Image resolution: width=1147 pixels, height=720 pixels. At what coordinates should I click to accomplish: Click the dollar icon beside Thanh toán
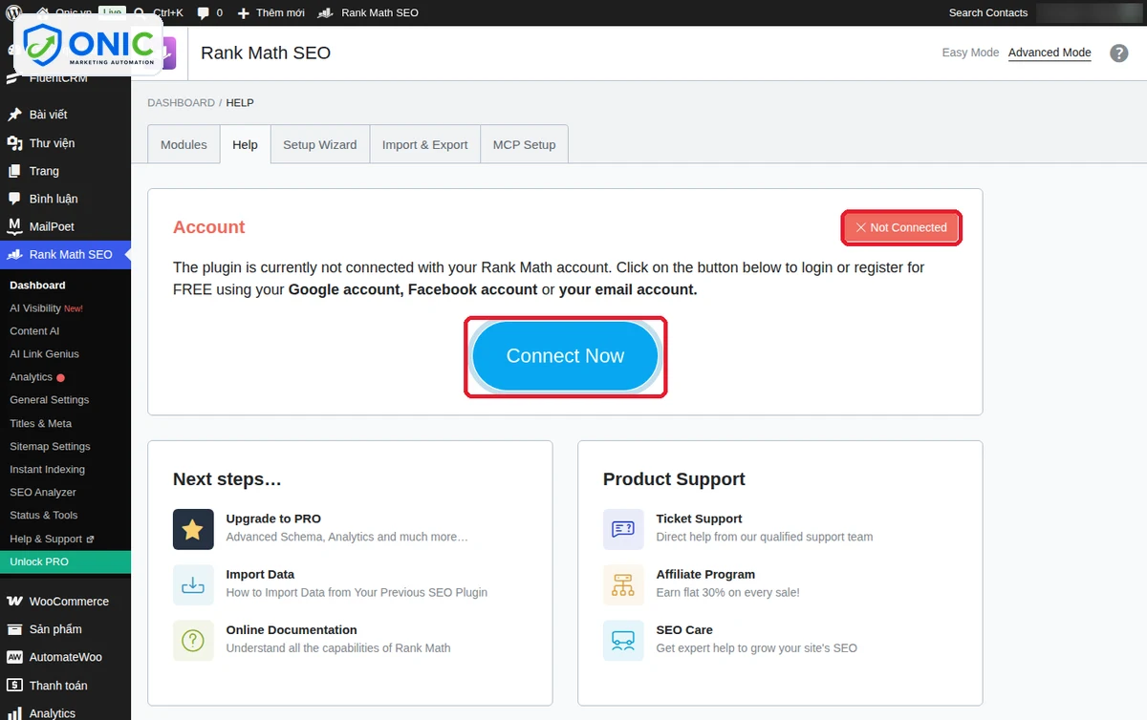tap(14, 686)
